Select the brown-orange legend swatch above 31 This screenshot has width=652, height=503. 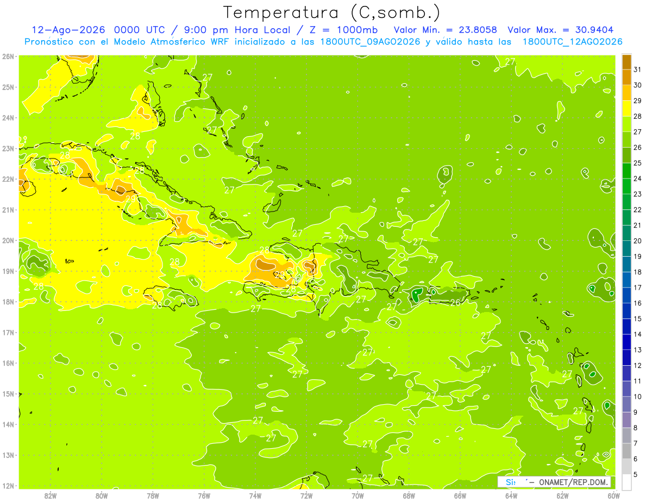(x=626, y=62)
